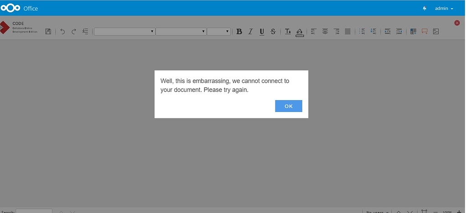Viewport: 467px width, 213px height.
Task: Click OK in the connection error dialog
Action: pos(289,106)
